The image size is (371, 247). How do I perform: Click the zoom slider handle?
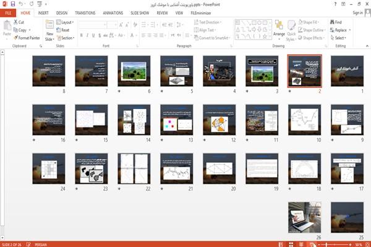326,245
